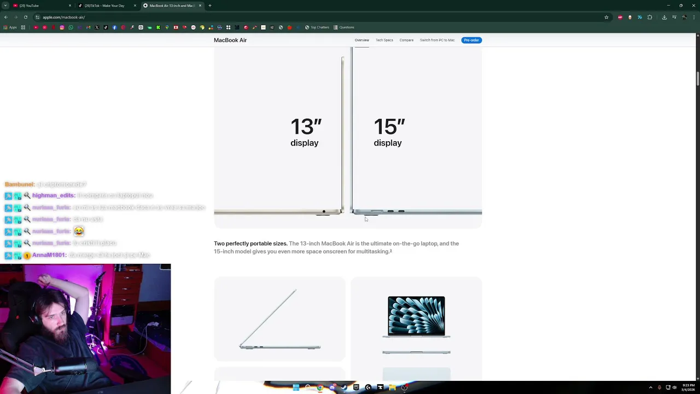Click the streamer webcam overlay
700x394 pixels.
(85, 329)
